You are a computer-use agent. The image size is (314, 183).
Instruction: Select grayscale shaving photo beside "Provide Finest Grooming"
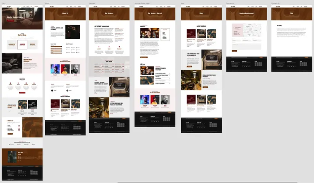(x=12, y=63)
